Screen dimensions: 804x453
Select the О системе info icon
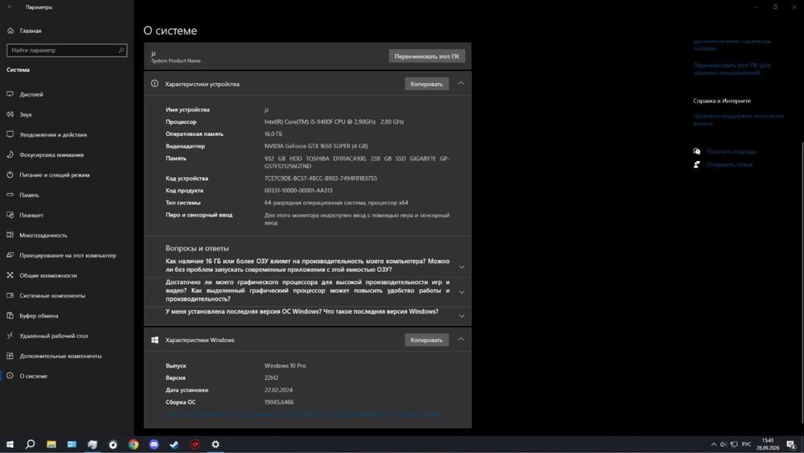click(x=10, y=376)
